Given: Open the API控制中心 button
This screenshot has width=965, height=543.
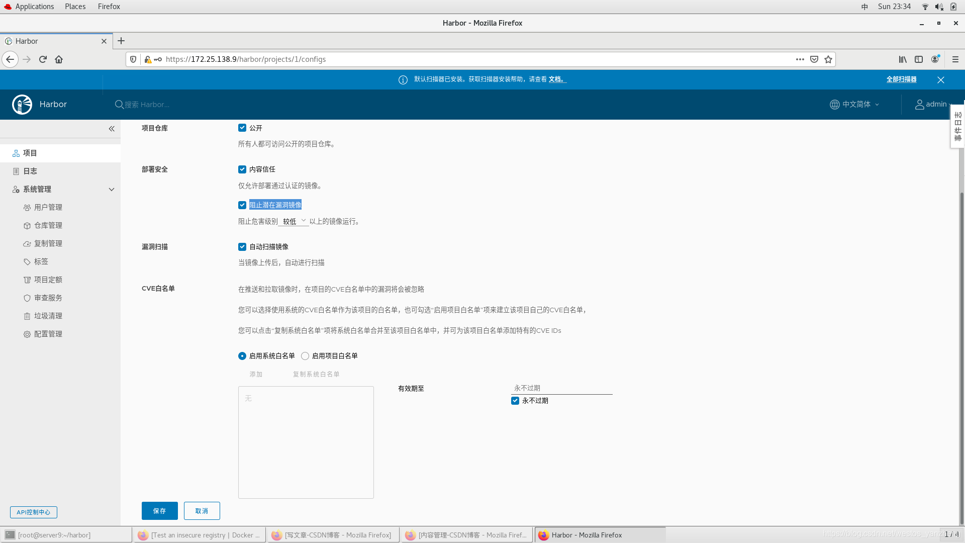Looking at the screenshot, I should [34, 512].
